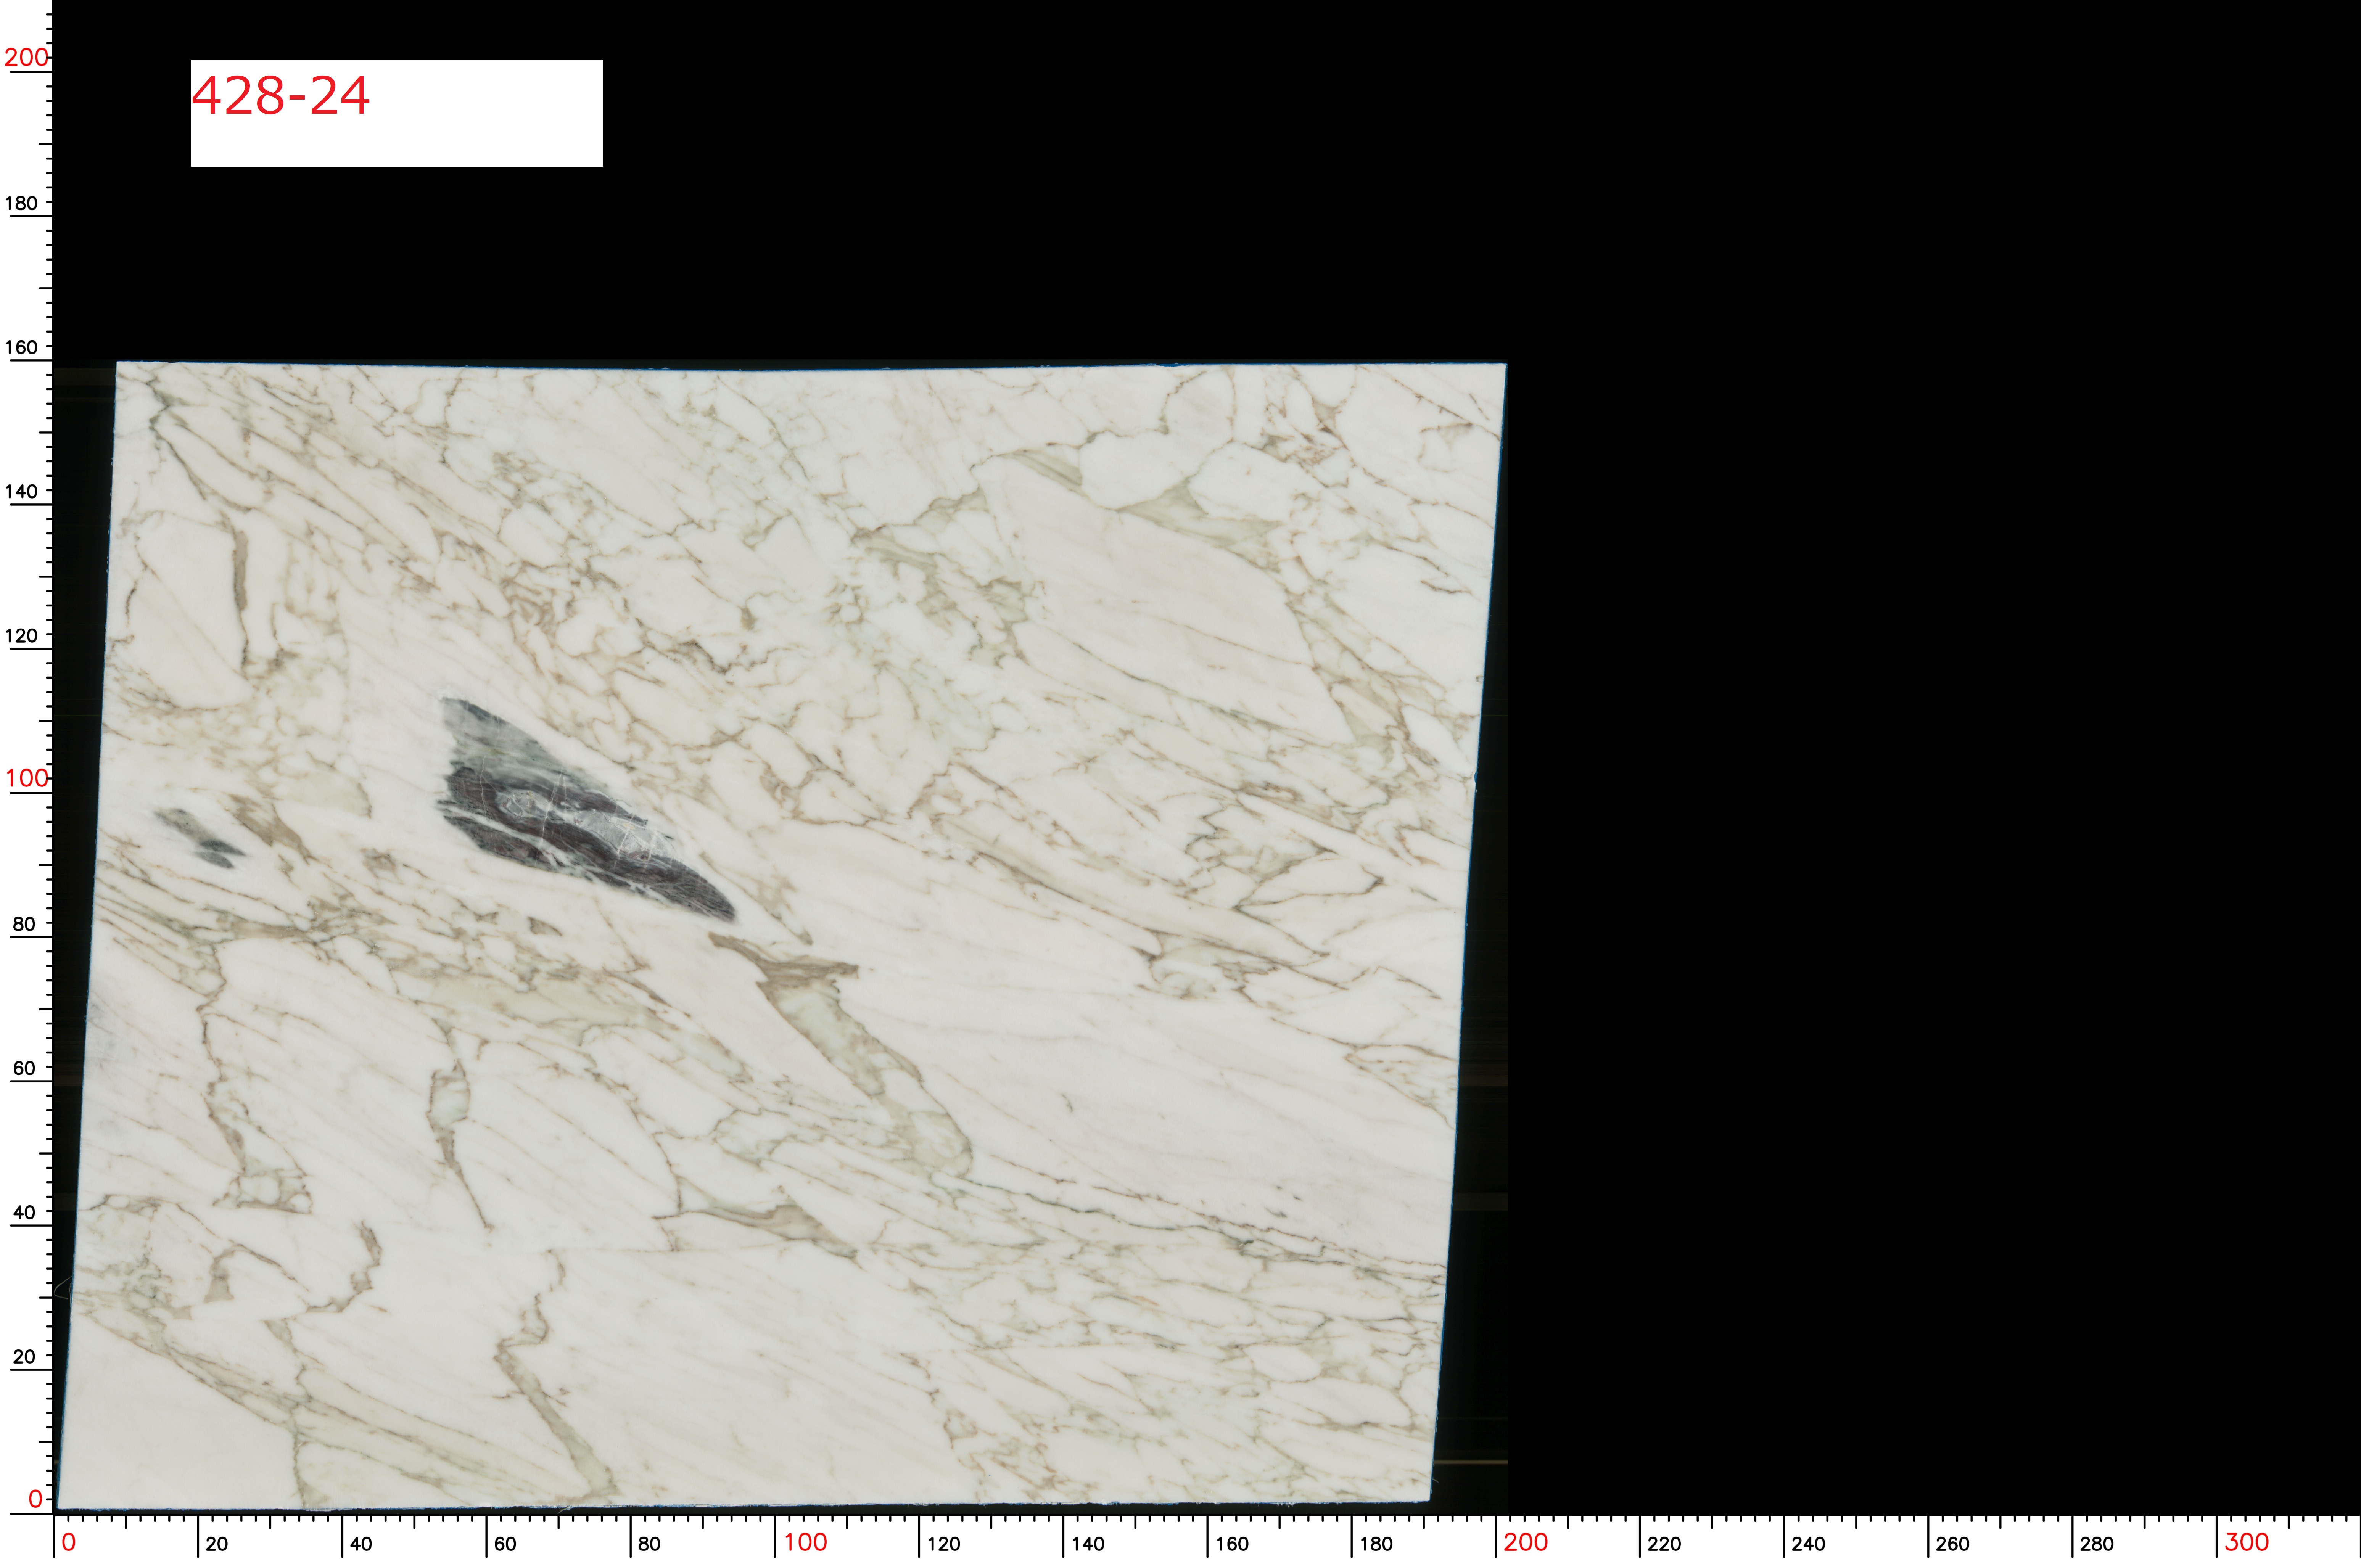Select red "300" on the horizontal ruler
This screenshot has height=1568, width=2361.
tap(2246, 1542)
